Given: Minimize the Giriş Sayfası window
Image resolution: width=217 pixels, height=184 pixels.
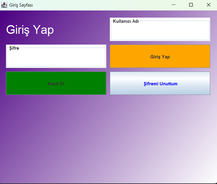Looking at the screenshot, I should coord(173,5).
